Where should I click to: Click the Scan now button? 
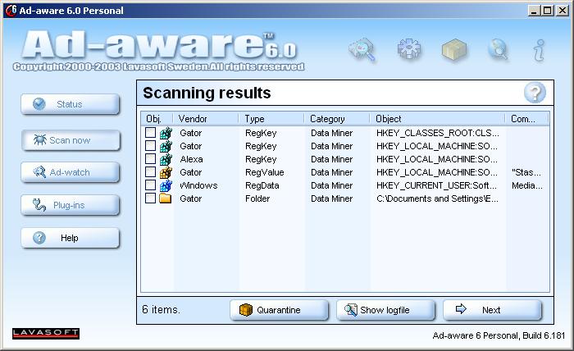[71, 140]
